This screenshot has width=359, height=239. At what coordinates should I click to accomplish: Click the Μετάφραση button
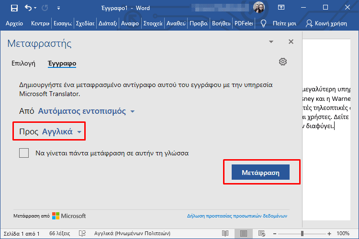260,172
